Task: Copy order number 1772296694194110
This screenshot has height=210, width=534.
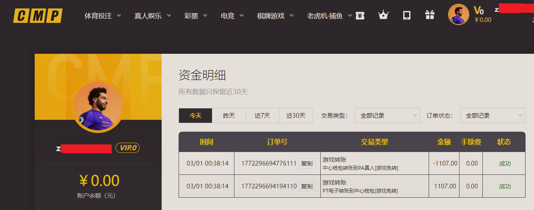Action: 307,186
